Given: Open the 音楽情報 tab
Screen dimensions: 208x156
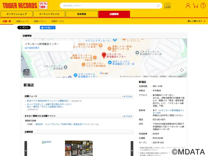Looking at the screenshot, I should 82,14.
